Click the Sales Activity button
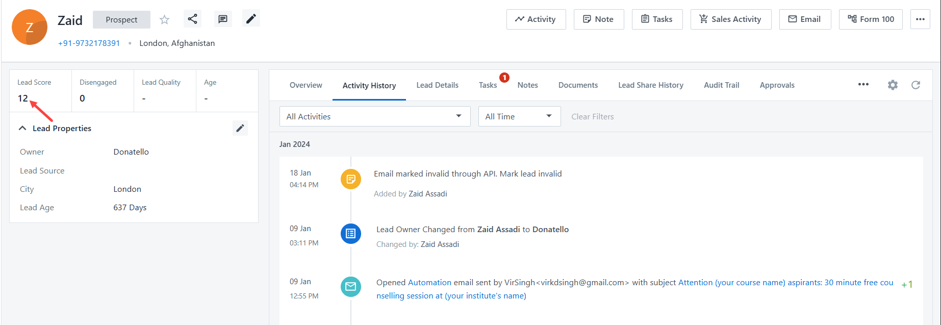This screenshot has width=941, height=325. [730, 19]
